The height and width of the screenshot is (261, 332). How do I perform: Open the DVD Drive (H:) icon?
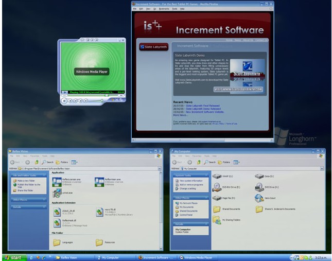(x=259, y=187)
